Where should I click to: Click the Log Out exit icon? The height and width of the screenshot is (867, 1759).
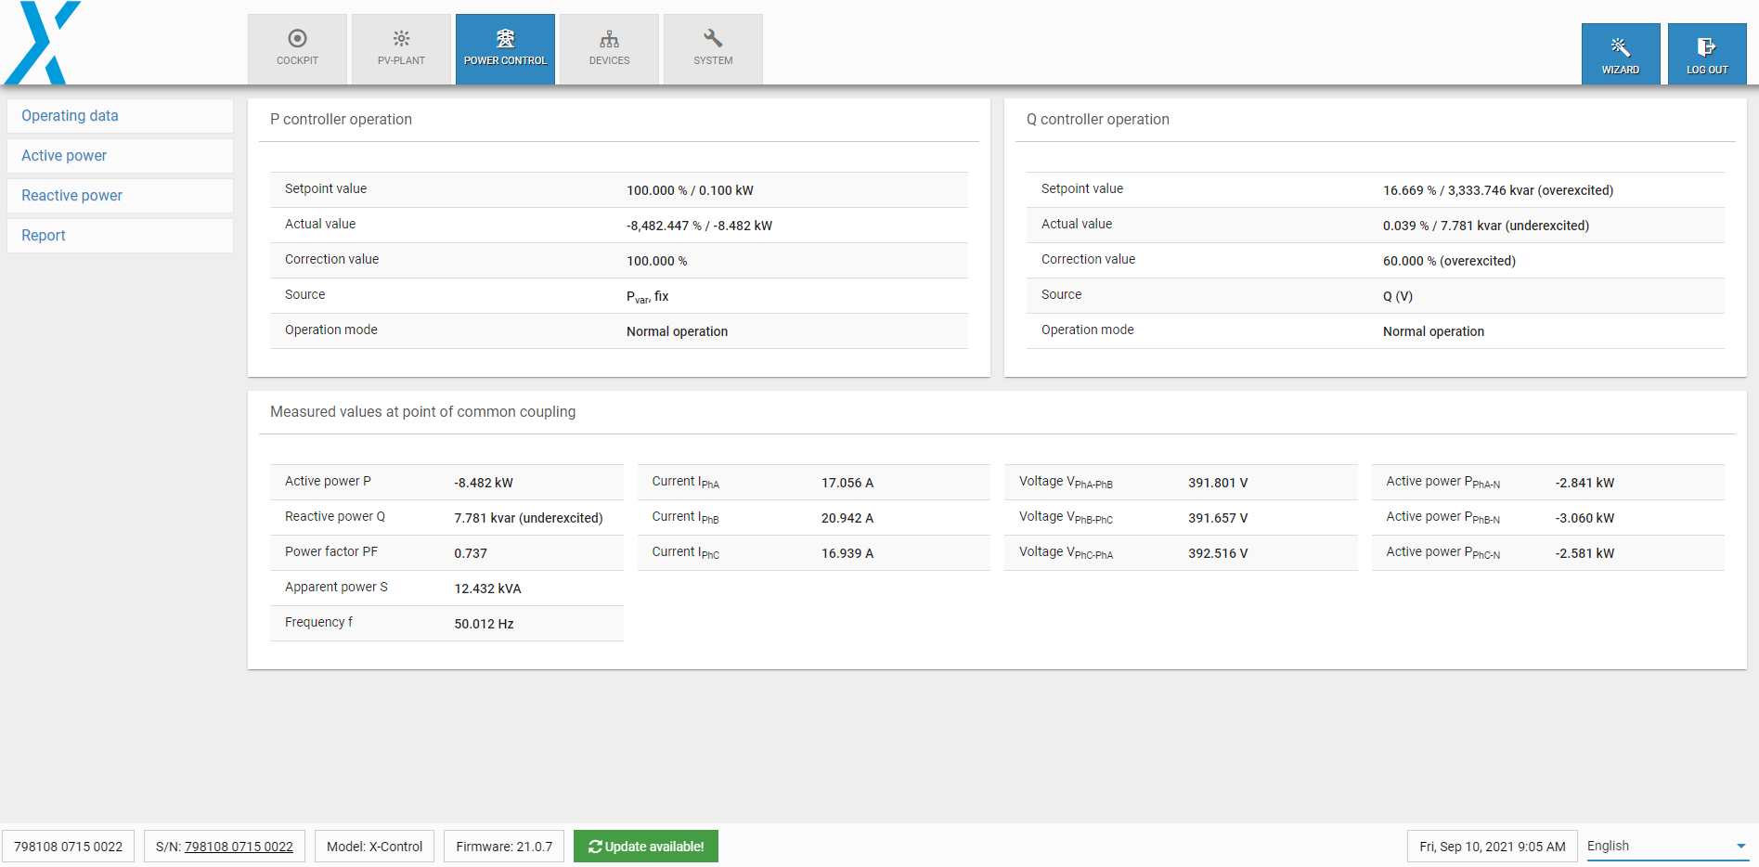[1706, 47]
